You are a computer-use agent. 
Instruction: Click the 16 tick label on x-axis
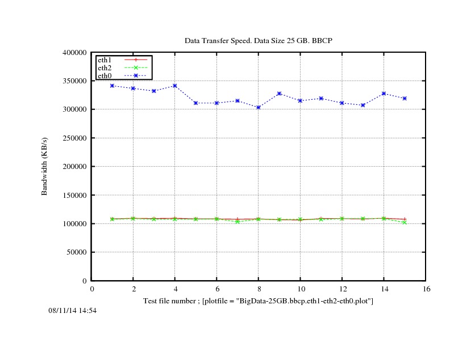click(x=426, y=289)
